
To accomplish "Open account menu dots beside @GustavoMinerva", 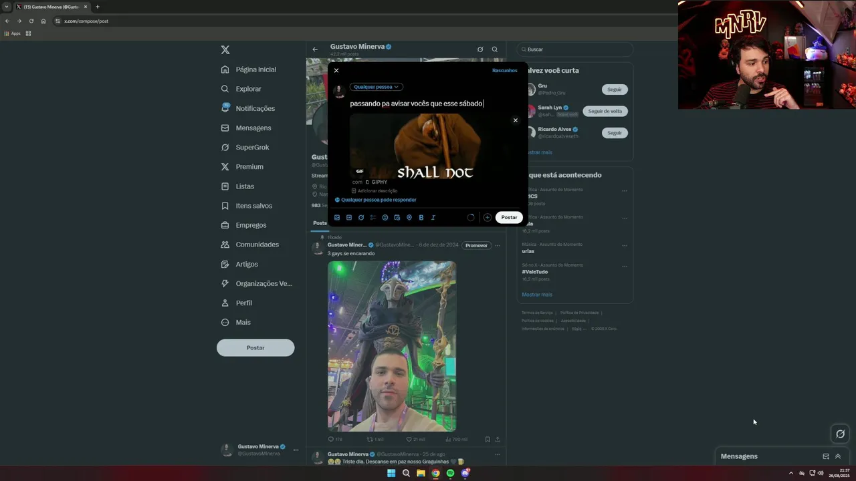I will [296, 450].
